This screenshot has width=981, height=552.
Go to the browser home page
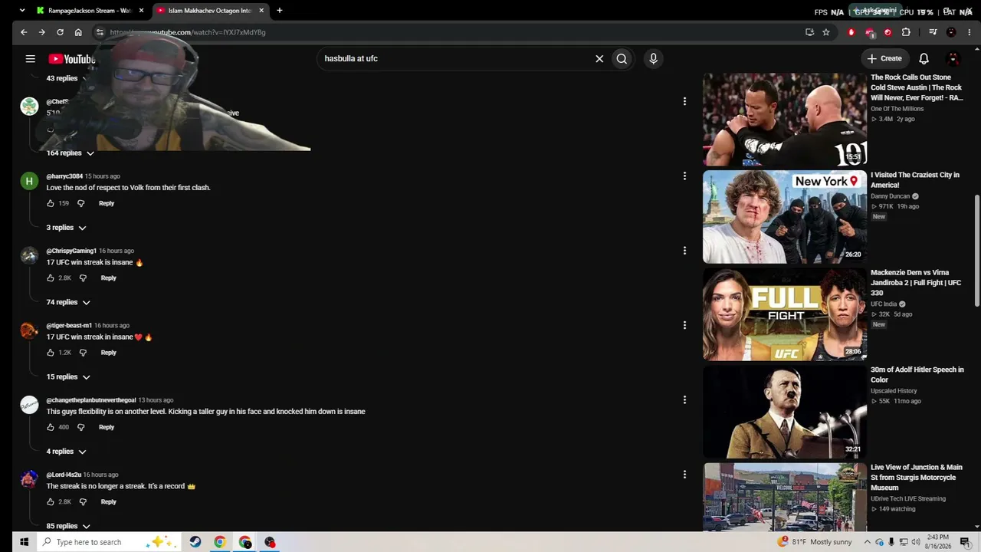(x=78, y=32)
